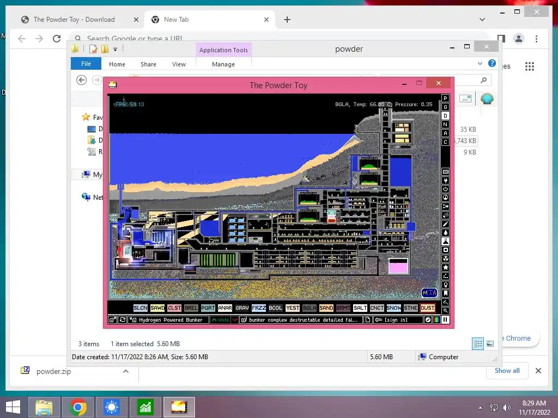
Task: Clear the simulation with the new-page icon
Action: pyautogui.click(x=368, y=320)
